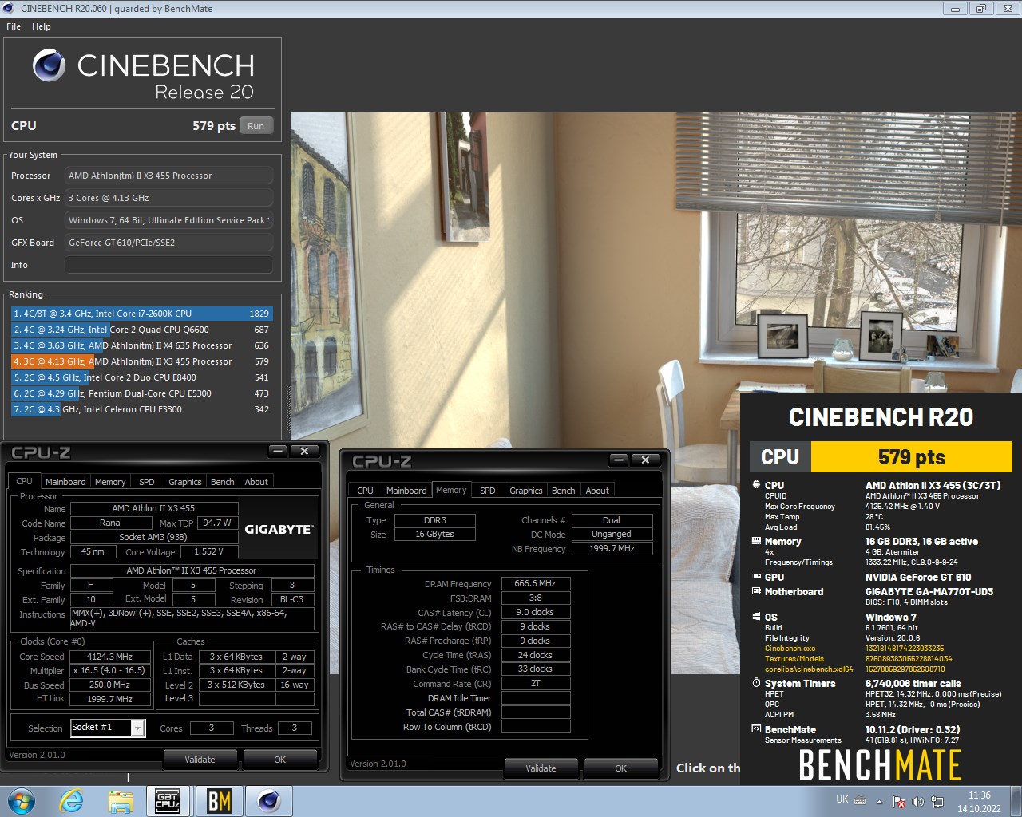Switch to Mainboard tab in CPU-Z processor window
The width and height of the screenshot is (1022, 817).
tap(65, 482)
